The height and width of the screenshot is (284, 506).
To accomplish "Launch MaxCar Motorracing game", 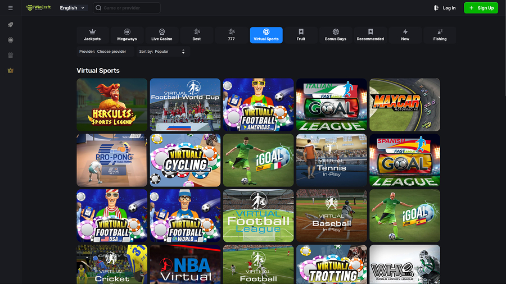I will tap(405, 104).
